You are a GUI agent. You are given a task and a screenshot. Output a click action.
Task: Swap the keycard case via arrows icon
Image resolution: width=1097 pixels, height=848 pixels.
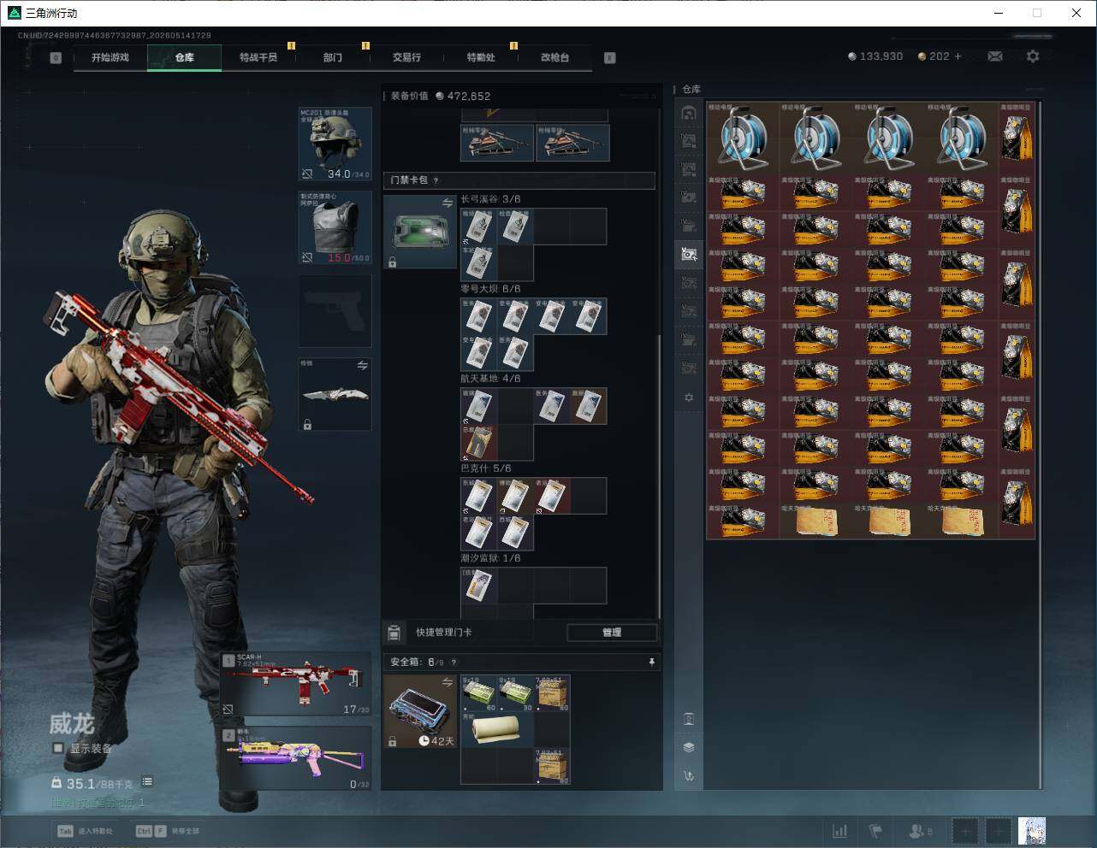click(x=447, y=203)
